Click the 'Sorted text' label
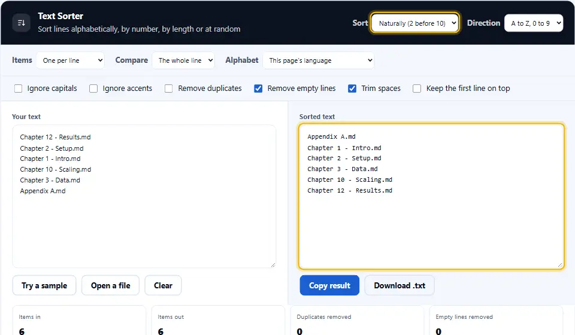575x335 pixels. [317, 117]
